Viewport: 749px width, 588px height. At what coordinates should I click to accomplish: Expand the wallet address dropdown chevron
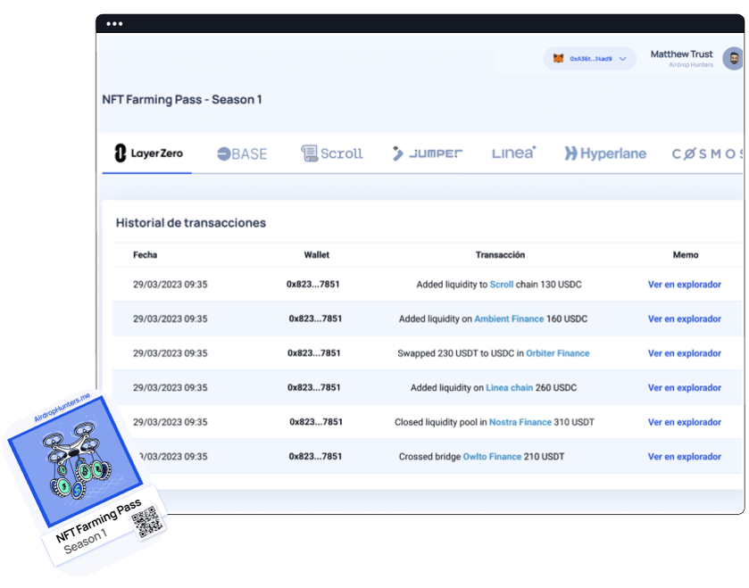(622, 59)
